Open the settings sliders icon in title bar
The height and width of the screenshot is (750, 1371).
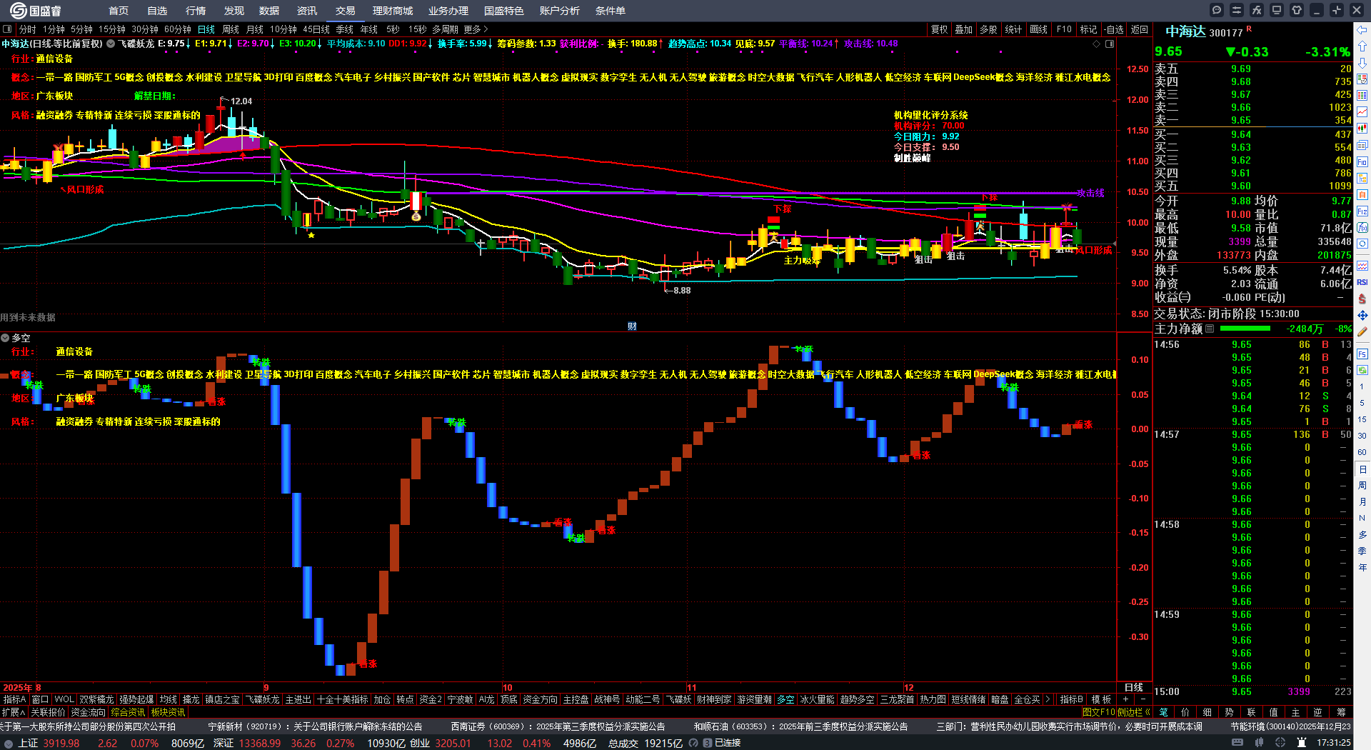(1237, 10)
